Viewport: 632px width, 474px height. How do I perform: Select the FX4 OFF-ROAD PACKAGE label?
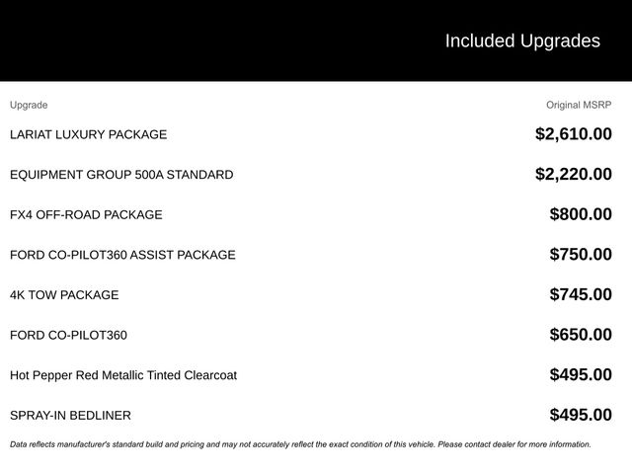[86, 214]
